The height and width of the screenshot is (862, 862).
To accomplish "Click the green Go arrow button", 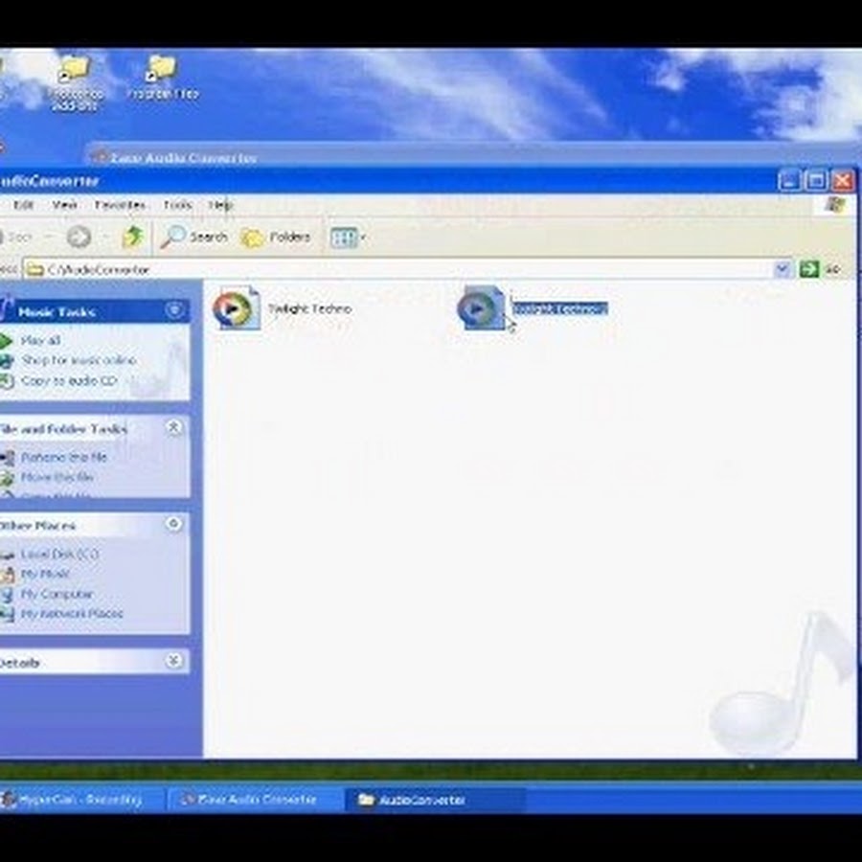I will (809, 269).
